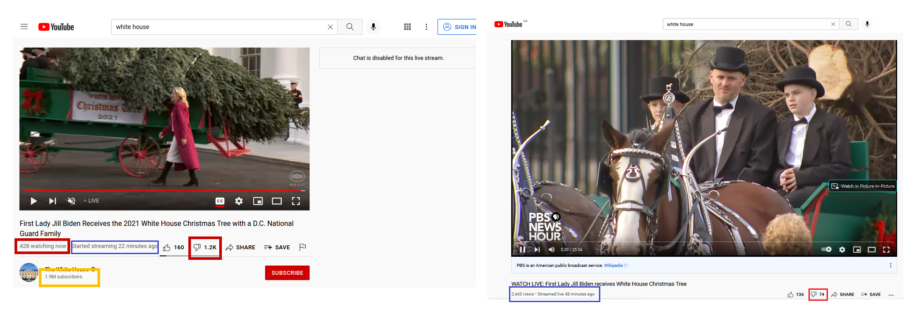Dislike the stream showing 1.2K dislikes

205,248
